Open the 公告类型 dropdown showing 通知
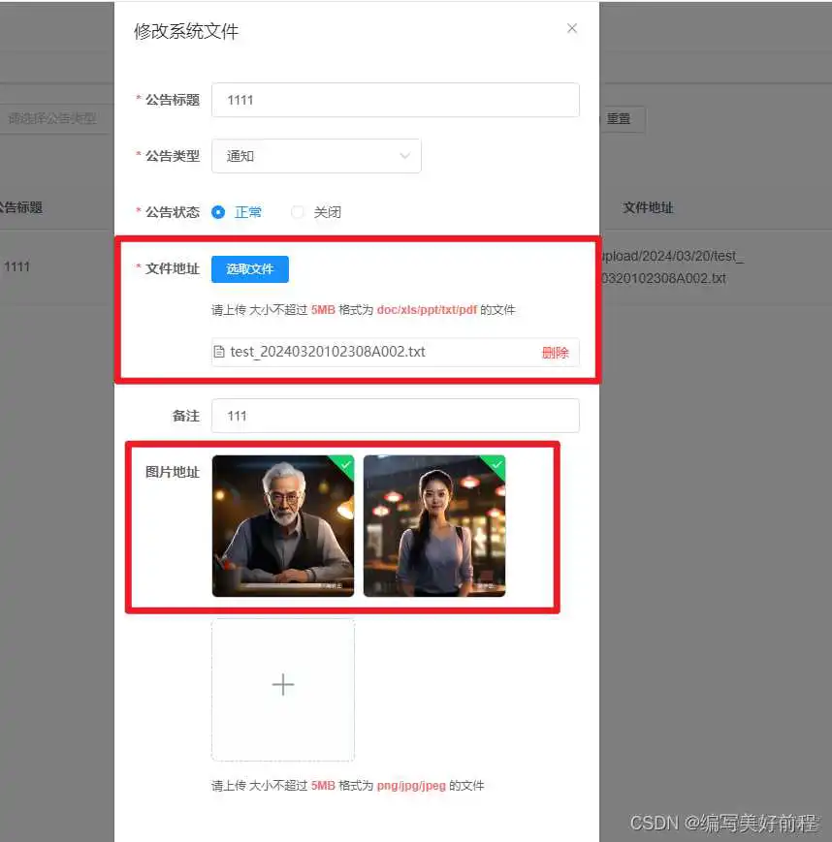This screenshot has height=842, width=832. click(x=316, y=156)
